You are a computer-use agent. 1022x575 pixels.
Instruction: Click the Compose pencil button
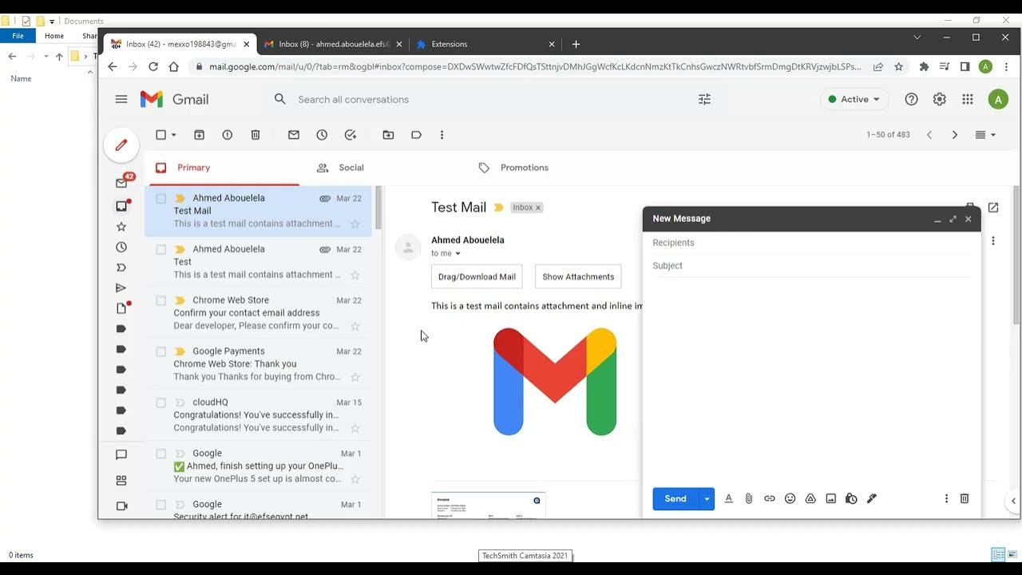(121, 145)
